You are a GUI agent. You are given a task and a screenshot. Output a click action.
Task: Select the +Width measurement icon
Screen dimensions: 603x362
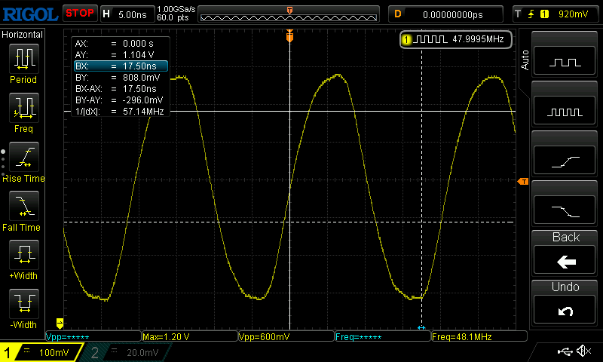click(23, 259)
